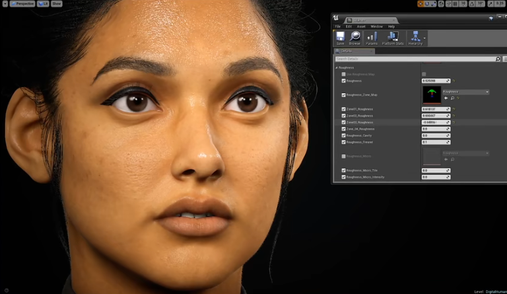Toggle the Zone03_Roughness checkbox
Screen dimensions: 507x294
[x=343, y=122]
